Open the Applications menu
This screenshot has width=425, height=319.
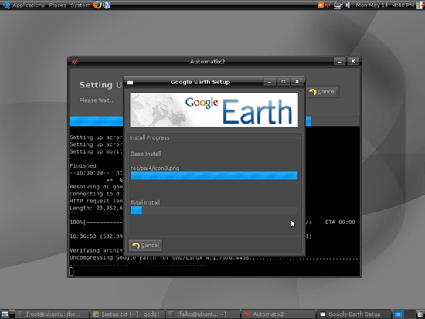tap(29, 5)
